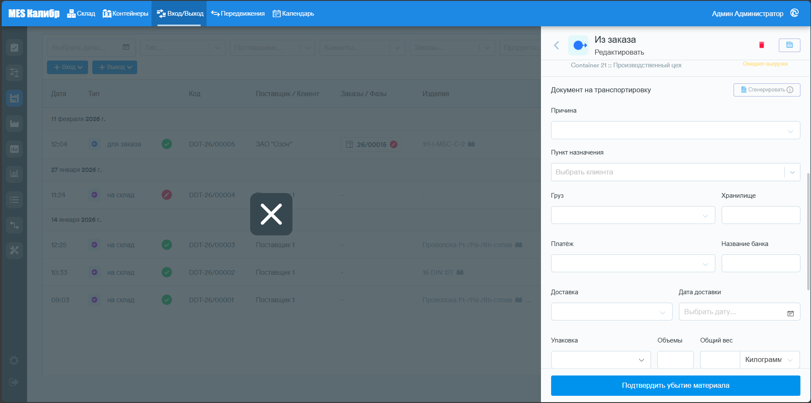
Task: Open the Выбрать клиента destination dropdown
Action: (676, 172)
